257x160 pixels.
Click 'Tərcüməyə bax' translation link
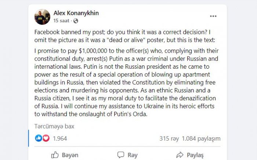54,126
